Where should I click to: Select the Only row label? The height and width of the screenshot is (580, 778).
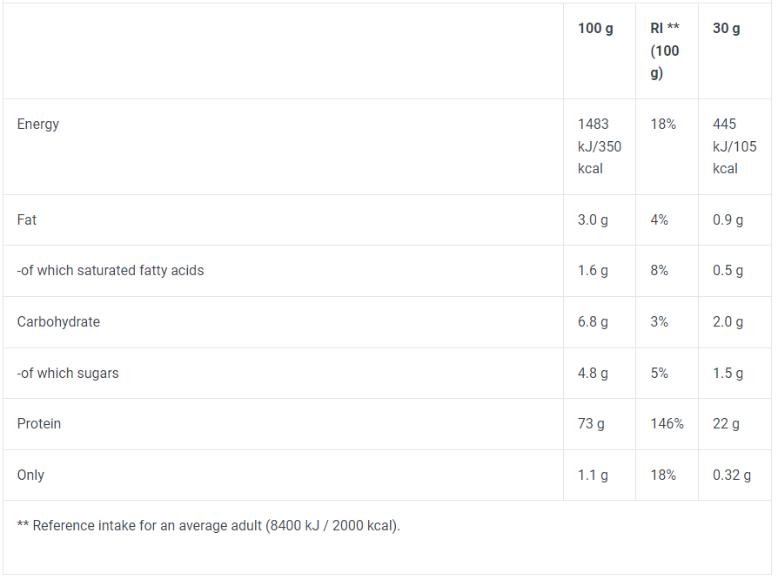point(30,475)
